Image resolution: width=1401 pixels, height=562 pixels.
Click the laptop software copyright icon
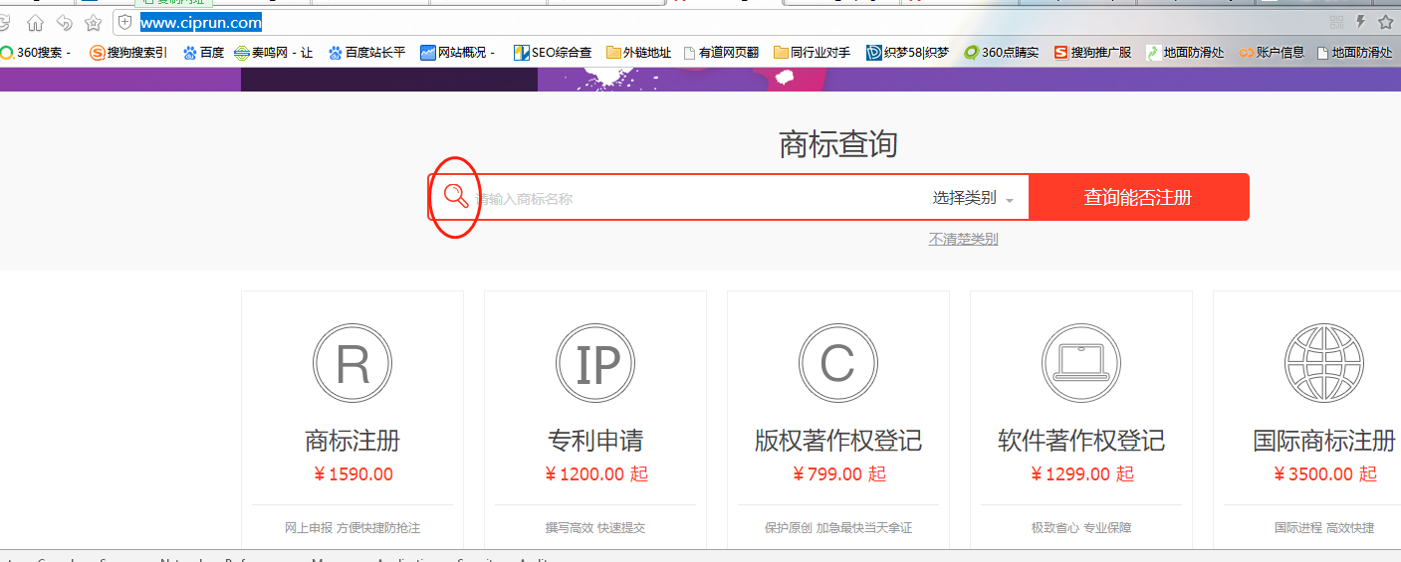(1081, 364)
